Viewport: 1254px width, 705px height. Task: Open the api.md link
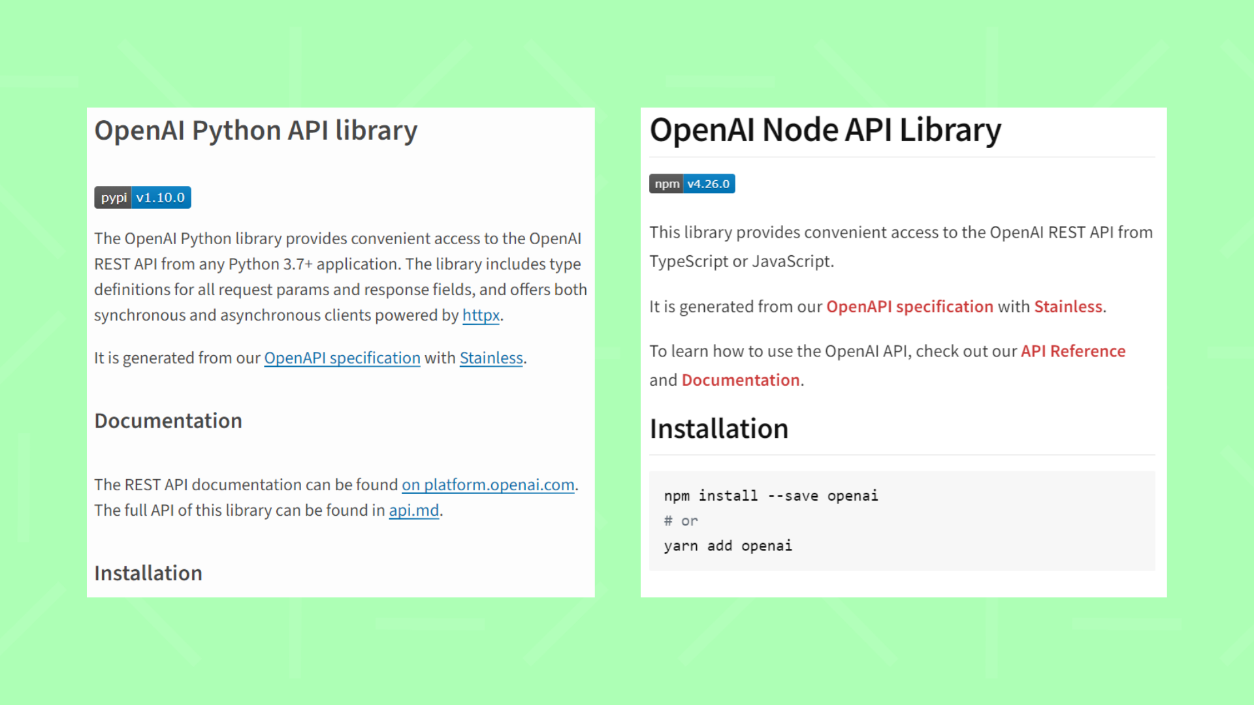pyautogui.click(x=414, y=510)
